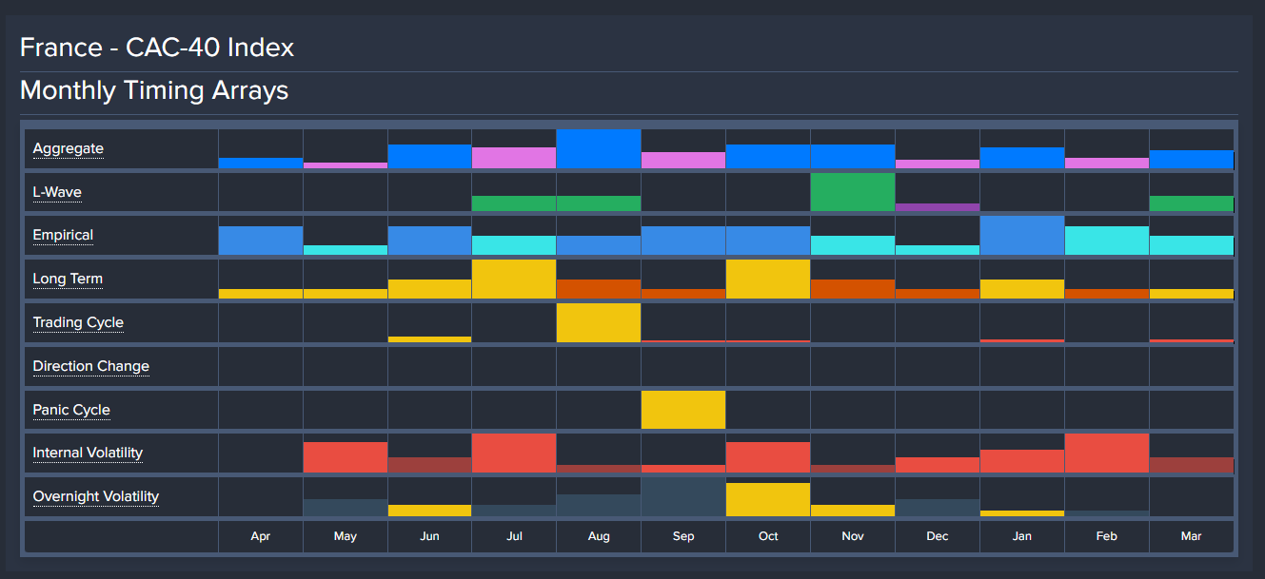
Task: Select the Nov month label
Action: 853,536
